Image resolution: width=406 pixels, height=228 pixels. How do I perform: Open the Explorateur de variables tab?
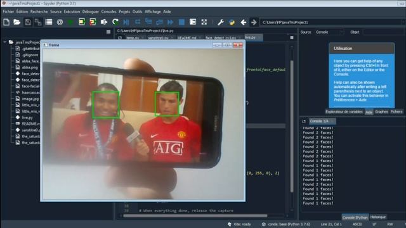[x=344, y=111]
